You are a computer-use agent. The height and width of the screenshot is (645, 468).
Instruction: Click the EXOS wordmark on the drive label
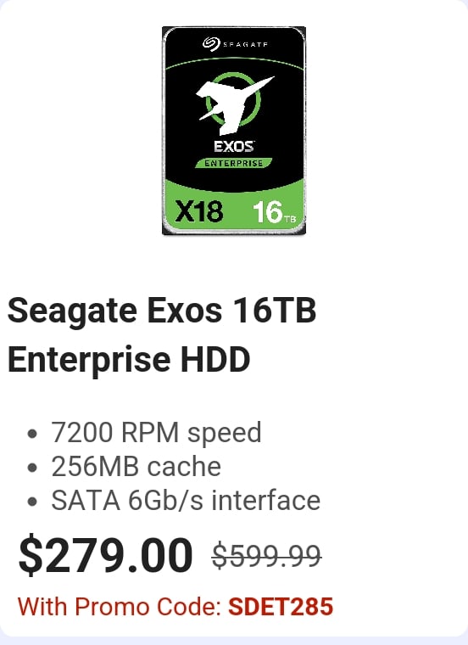(234, 147)
